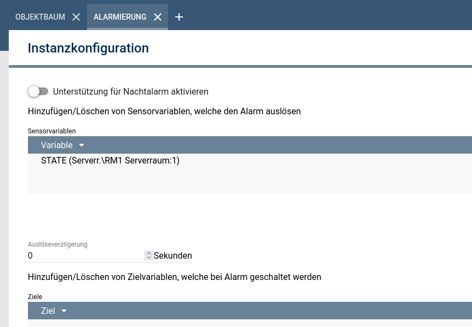Click the Variable column header text

56,145
